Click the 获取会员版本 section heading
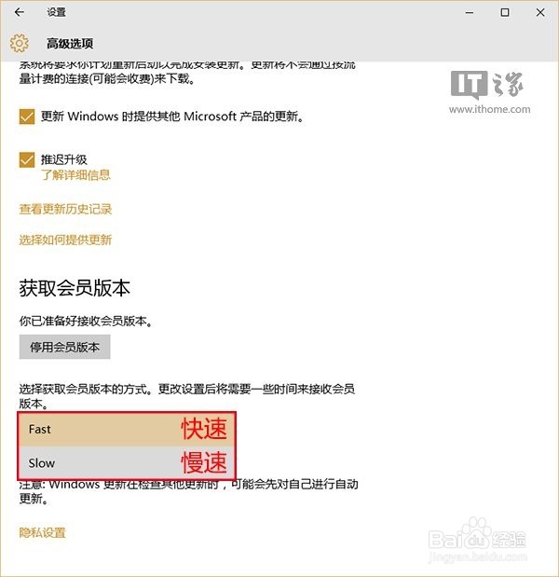Screen dimensions: 559x577 tap(75, 288)
